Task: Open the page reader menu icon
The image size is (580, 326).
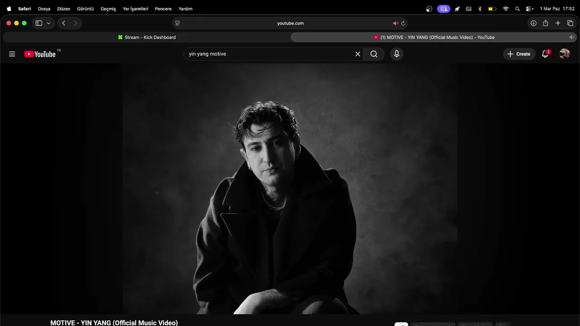Action: [178, 23]
